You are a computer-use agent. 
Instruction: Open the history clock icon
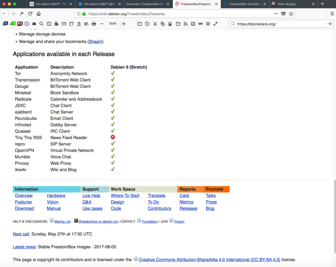tap(26, 24)
